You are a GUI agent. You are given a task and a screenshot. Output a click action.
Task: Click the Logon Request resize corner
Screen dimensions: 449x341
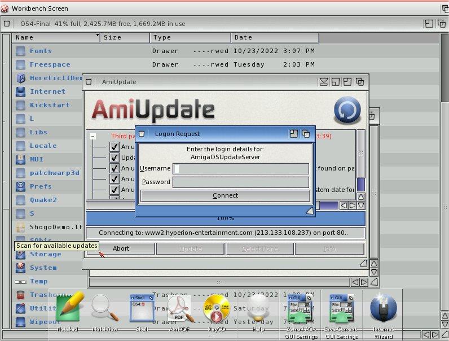pos(310,211)
